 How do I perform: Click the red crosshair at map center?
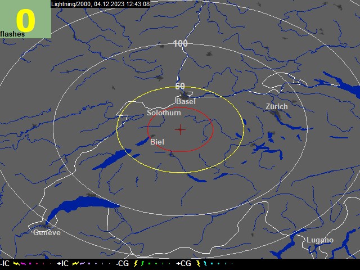click(x=180, y=129)
